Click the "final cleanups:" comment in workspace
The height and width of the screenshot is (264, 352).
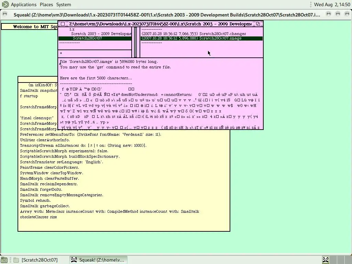[x=37, y=118]
